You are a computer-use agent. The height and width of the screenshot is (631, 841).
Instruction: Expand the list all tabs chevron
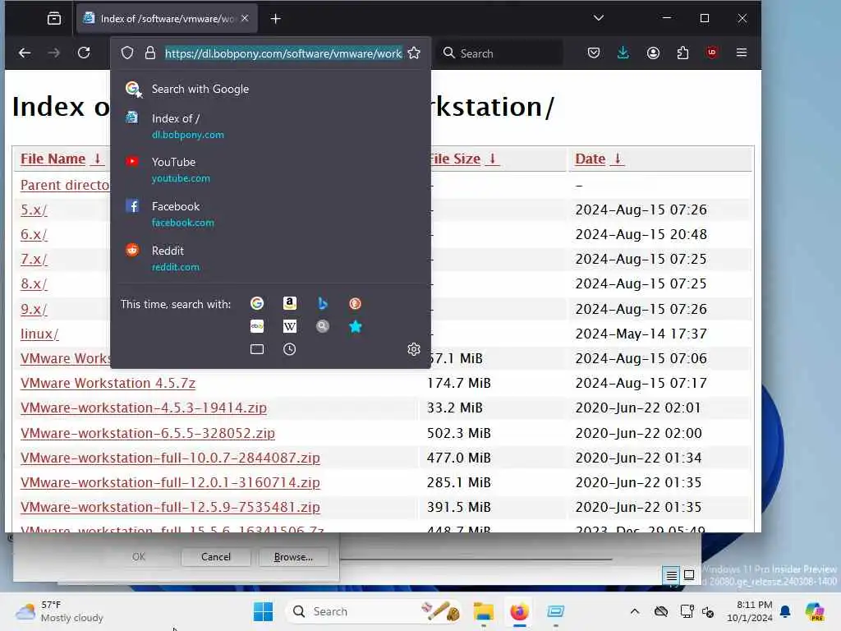coord(599,18)
